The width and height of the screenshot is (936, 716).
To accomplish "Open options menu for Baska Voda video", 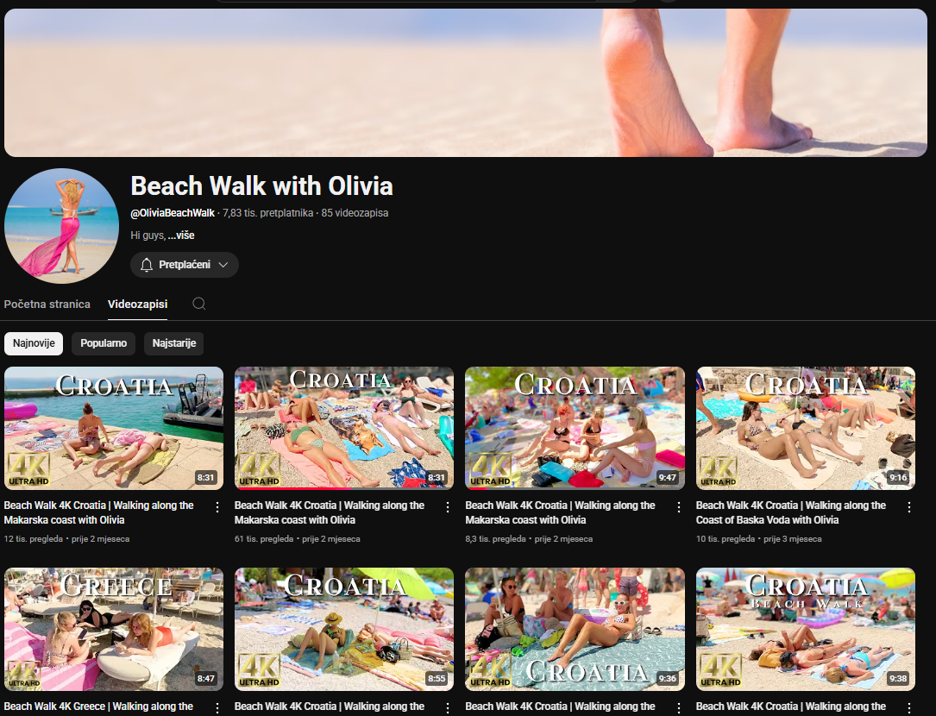I will click(x=908, y=507).
